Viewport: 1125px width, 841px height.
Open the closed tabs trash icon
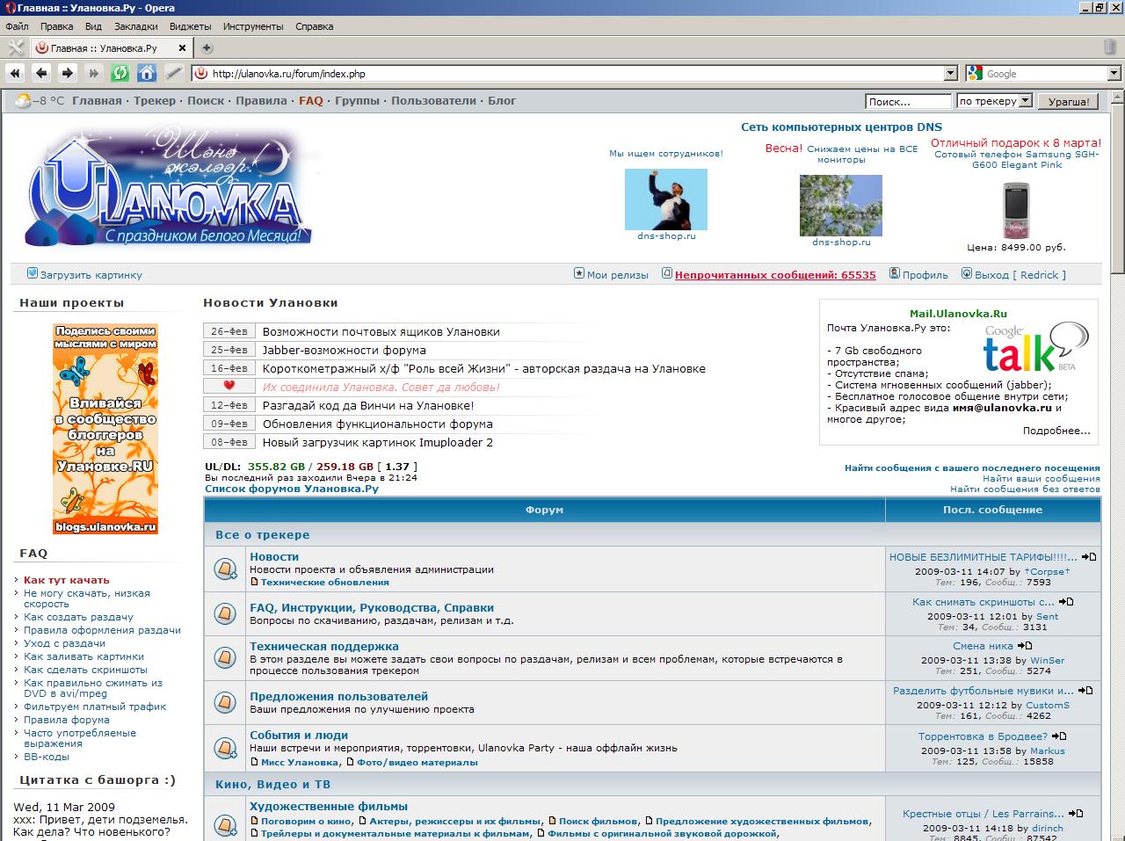(x=1110, y=48)
